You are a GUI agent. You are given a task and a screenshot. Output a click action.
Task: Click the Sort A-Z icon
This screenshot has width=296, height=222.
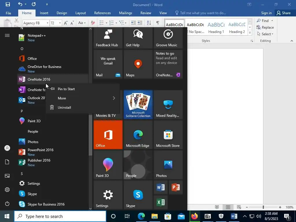pos(149,23)
